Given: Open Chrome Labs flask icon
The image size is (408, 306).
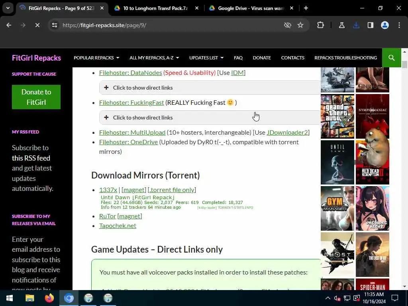Looking at the screenshot, I should click(341, 25).
